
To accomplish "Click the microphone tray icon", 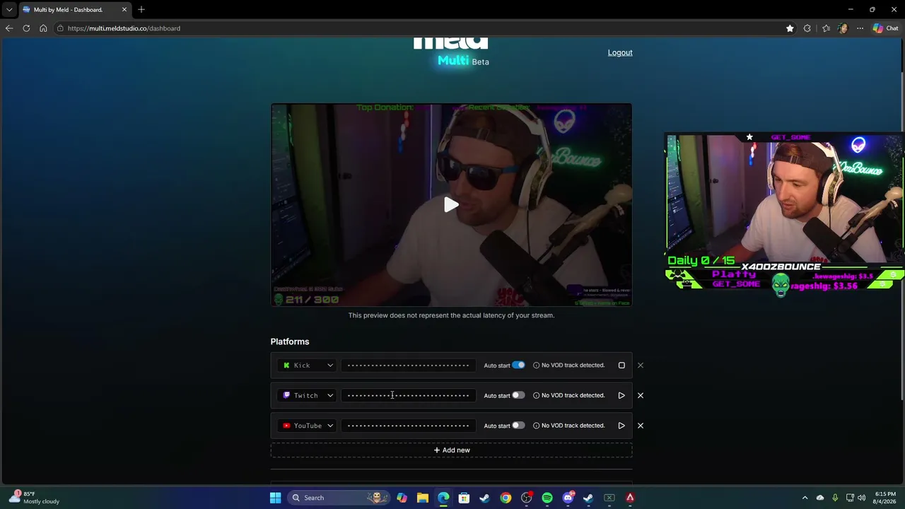I will [835, 498].
